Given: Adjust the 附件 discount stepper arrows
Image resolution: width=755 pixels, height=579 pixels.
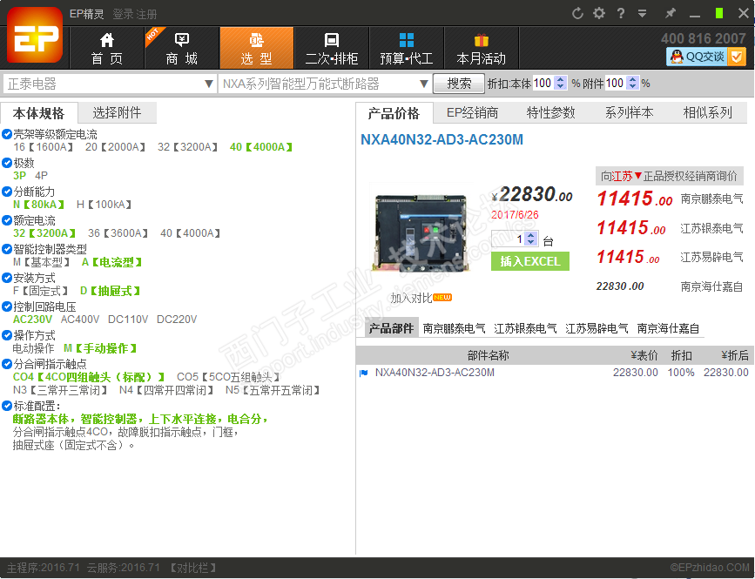Looking at the screenshot, I should coord(633,84).
